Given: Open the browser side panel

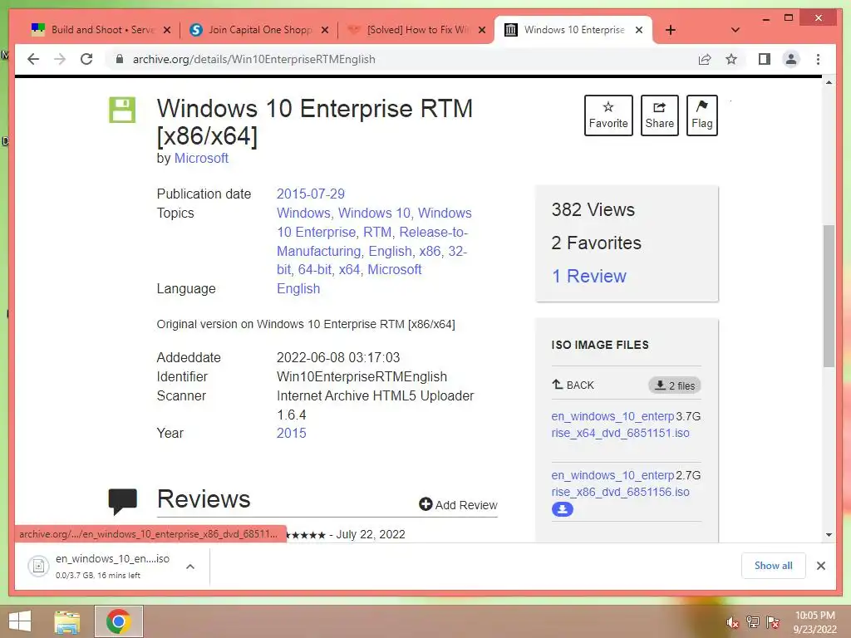Looking at the screenshot, I should point(765,59).
